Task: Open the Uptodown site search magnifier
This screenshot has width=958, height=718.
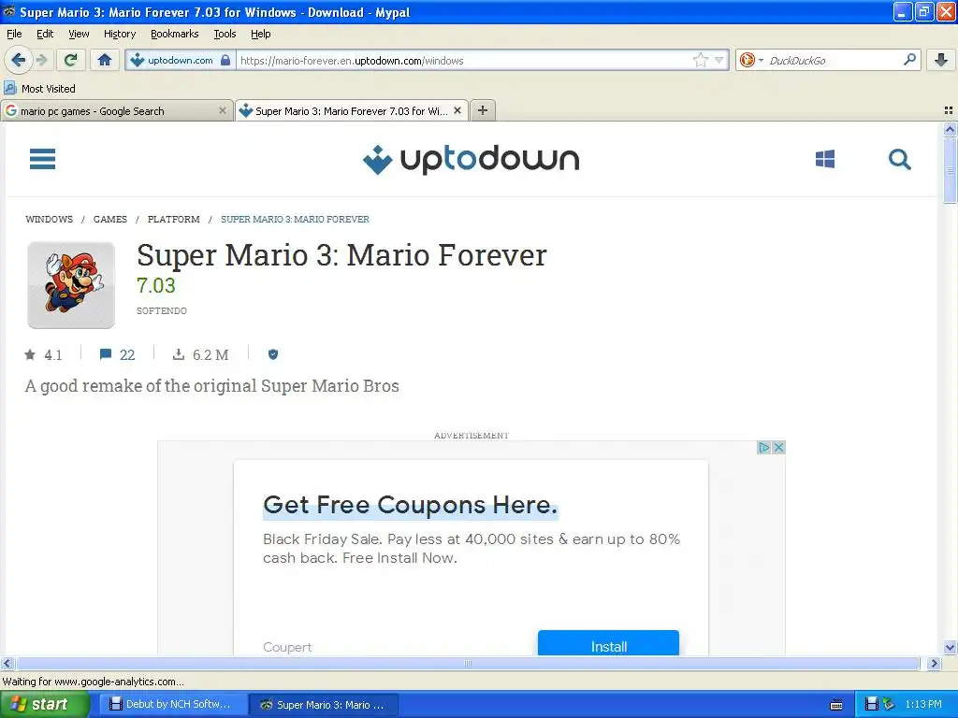Action: pyautogui.click(x=899, y=159)
